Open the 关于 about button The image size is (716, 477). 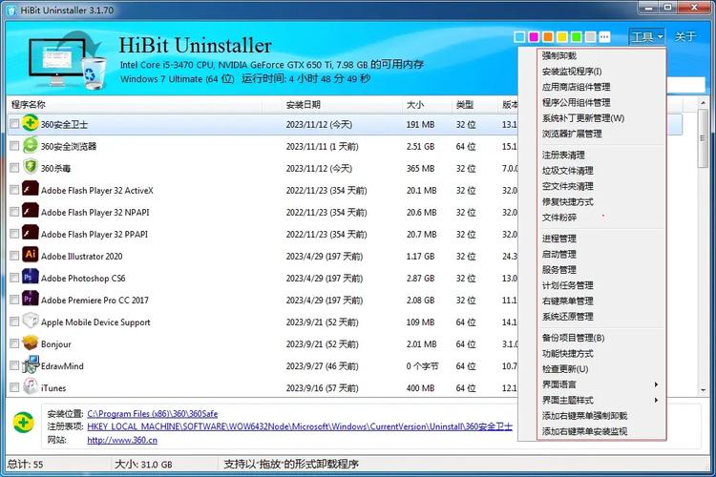pos(684,36)
